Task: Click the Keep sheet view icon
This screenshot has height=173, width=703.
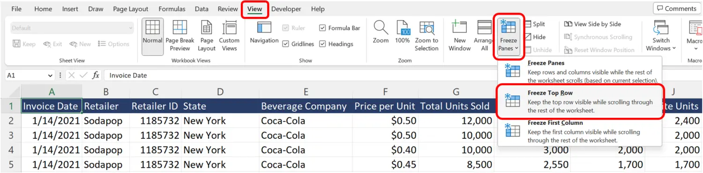Action: point(16,44)
